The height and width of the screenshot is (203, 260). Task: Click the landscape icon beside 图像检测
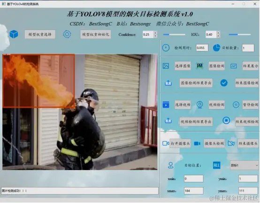pyautogui.click(x=200, y=66)
